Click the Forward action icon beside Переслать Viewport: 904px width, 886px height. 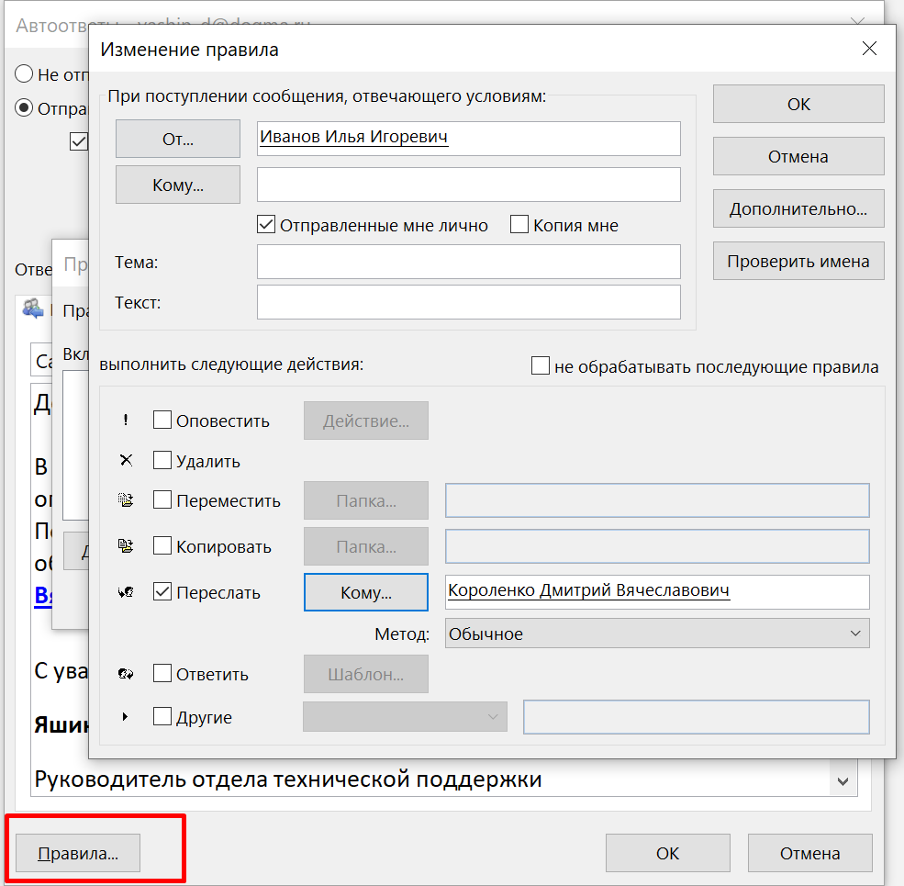click(x=127, y=592)
